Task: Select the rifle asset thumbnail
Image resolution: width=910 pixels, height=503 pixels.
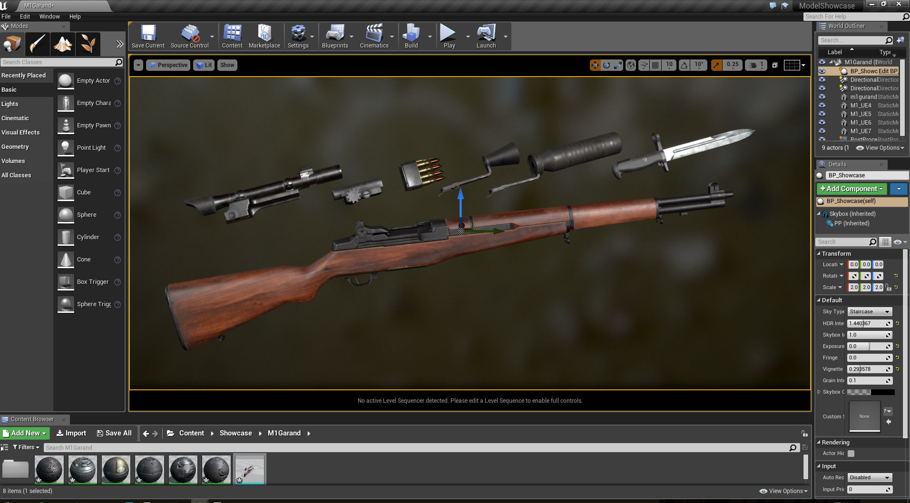Action: click(x=249, y=470)
